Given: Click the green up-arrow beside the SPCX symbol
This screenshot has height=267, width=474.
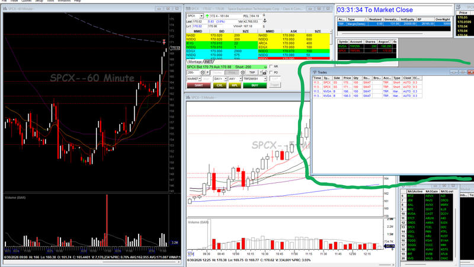Looking at the screenshot, I should coord(207,16).
